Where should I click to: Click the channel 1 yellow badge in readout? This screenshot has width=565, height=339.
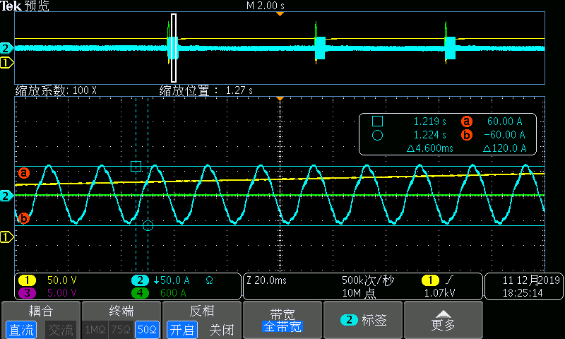(26, 280)
